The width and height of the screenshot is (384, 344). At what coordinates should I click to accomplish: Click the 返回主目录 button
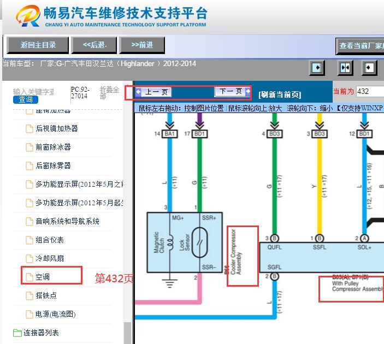point(38,45)
